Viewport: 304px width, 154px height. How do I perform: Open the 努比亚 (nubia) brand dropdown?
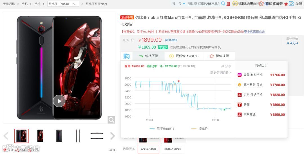(x=63, y=4)
